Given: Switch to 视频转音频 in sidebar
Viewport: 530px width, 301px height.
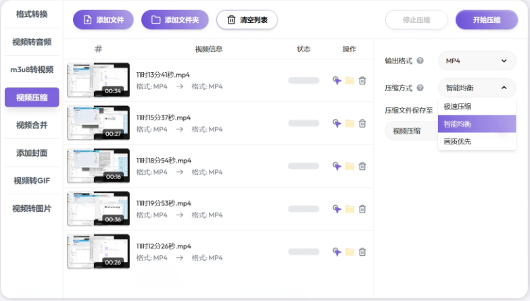Looking at the screenshot, I should click(x=32, y=42).
